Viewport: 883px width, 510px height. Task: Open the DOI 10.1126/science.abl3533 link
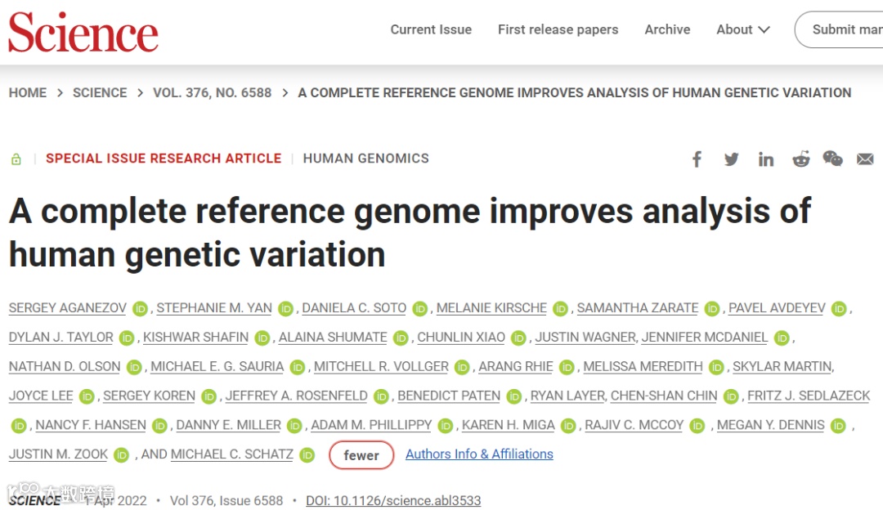pos(393,500)
